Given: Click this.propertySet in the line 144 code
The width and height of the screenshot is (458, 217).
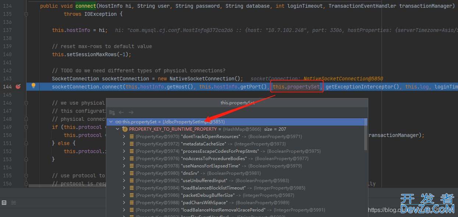Looking at the screenshot, I should click(297, 87).
